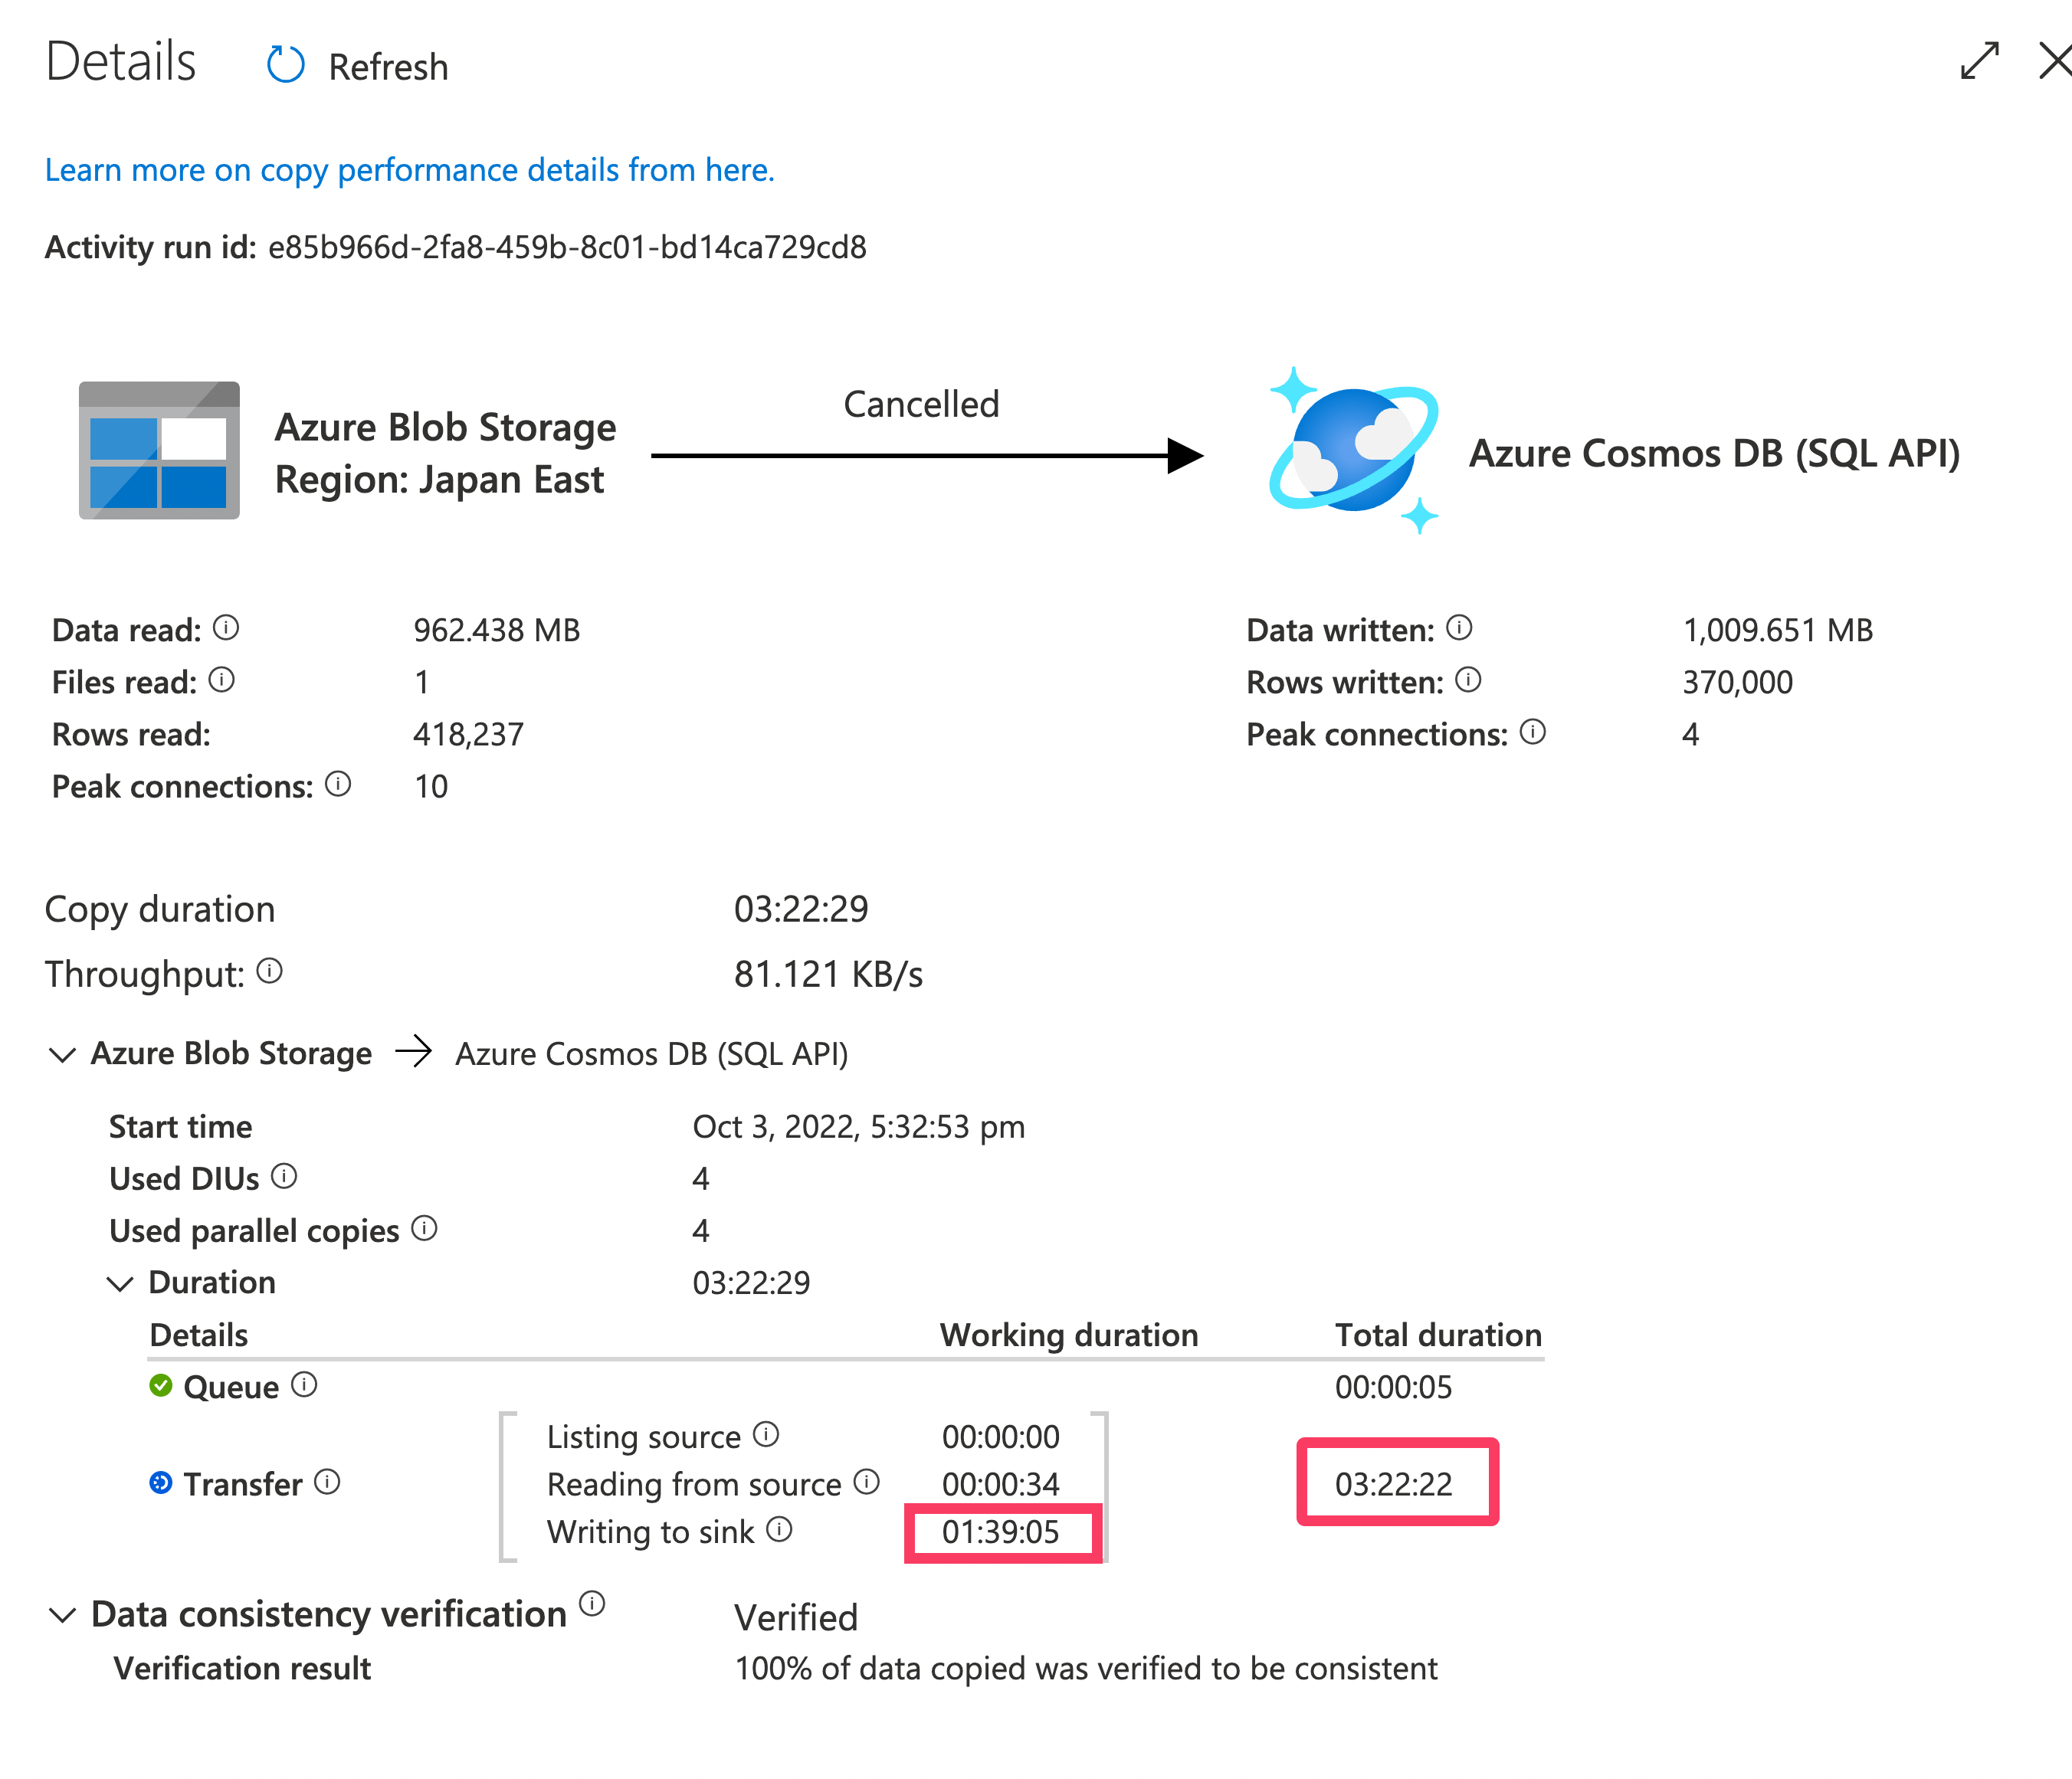Open the Used DIUs info tooltip

(286, 1177)
